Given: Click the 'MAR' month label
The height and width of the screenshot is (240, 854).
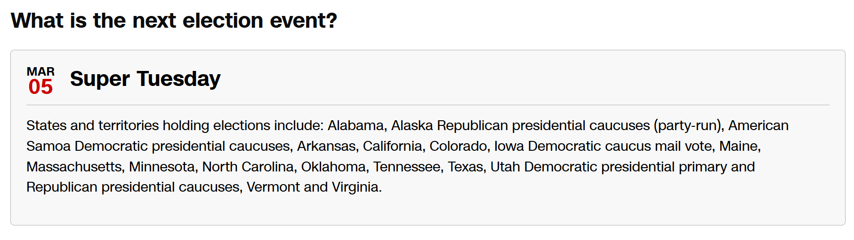Looking at the screenshot, I should click(40, 71).
